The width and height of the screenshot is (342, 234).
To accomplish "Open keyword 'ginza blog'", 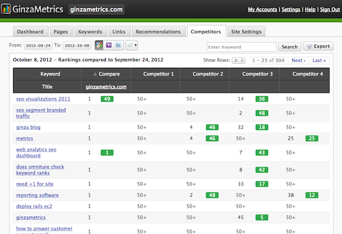I will pos(28,127).
